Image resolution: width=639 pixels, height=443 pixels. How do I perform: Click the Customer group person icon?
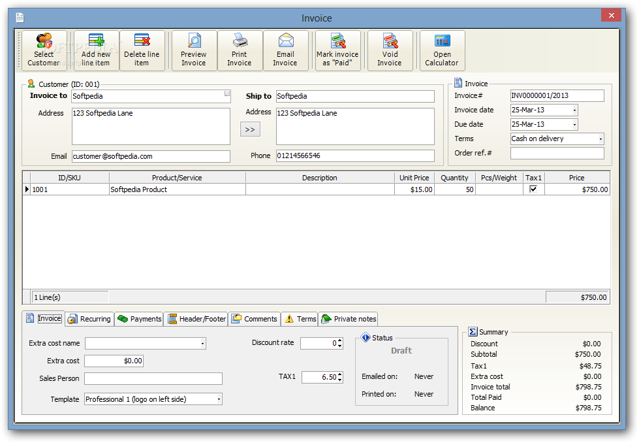pos(31,84)
